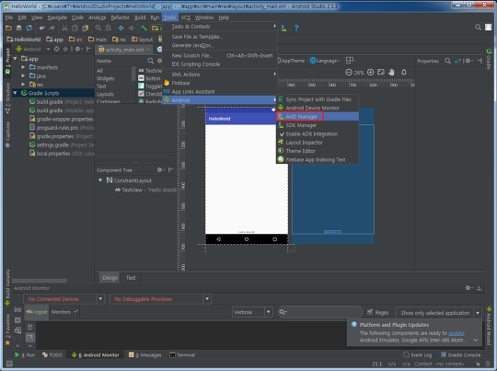This screenshot has height=371, width=497.
Task: Click the Search Everywhere magnifier icon
Action: pos(478,28)
